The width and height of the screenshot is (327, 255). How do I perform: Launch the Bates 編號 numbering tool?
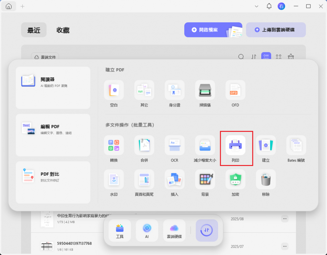coord(296,149)
